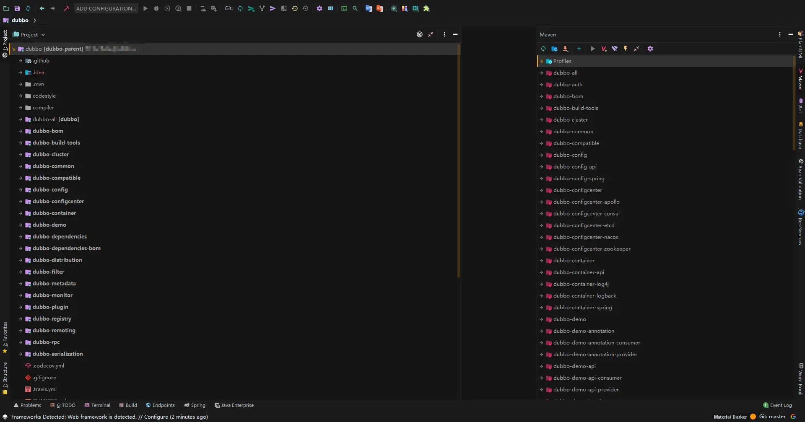Click Save All icon in toolbar
Screen dimensions: 805x422
pyautogui.click(x=17, y=8)
